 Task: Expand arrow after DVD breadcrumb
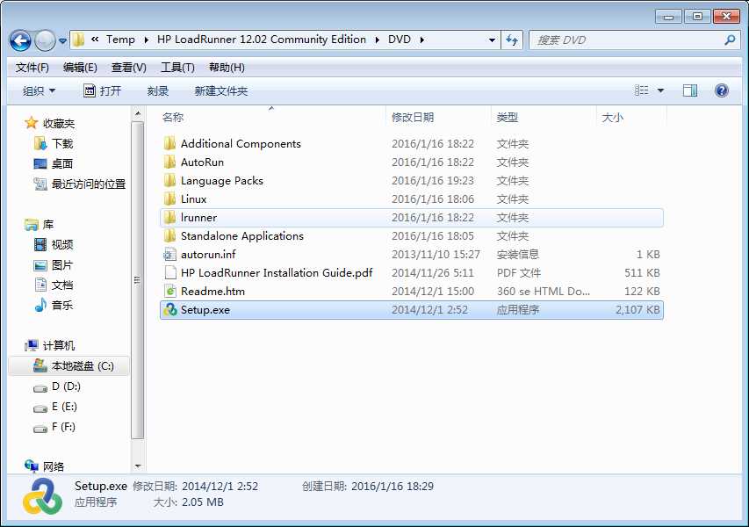421,40
